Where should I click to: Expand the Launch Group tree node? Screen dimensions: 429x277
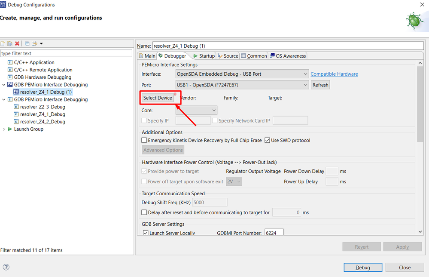click(4, 129)
